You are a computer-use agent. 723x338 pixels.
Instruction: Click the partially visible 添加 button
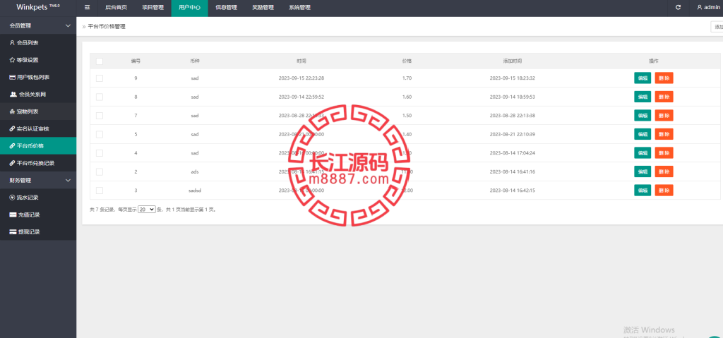coord(717,27)
